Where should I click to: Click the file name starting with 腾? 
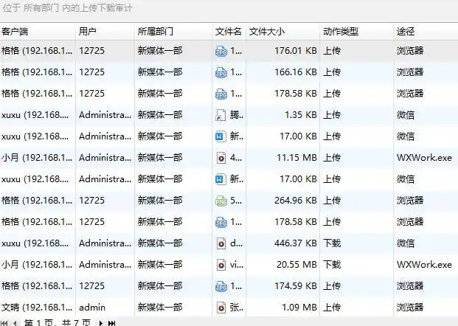click(x=237, y=115)
